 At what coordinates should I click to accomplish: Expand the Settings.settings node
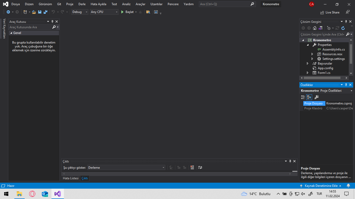312,59
